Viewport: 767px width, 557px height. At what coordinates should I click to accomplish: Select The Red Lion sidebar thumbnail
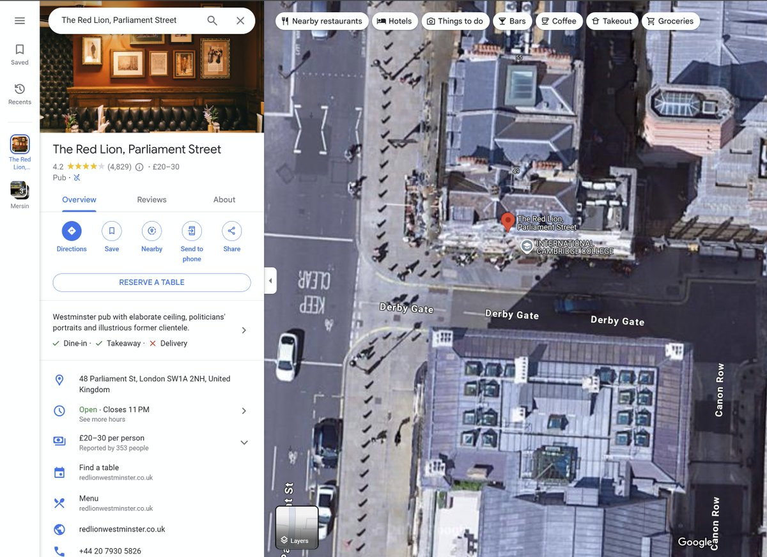coord(20,144)
